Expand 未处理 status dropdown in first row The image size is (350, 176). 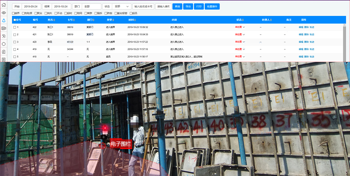244,27
